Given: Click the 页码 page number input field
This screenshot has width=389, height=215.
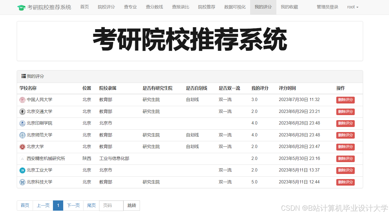Looking at the screenshot, I should pos(111,205).
